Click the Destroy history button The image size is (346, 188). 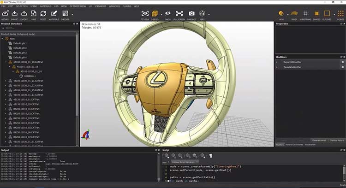coord(337,140)
